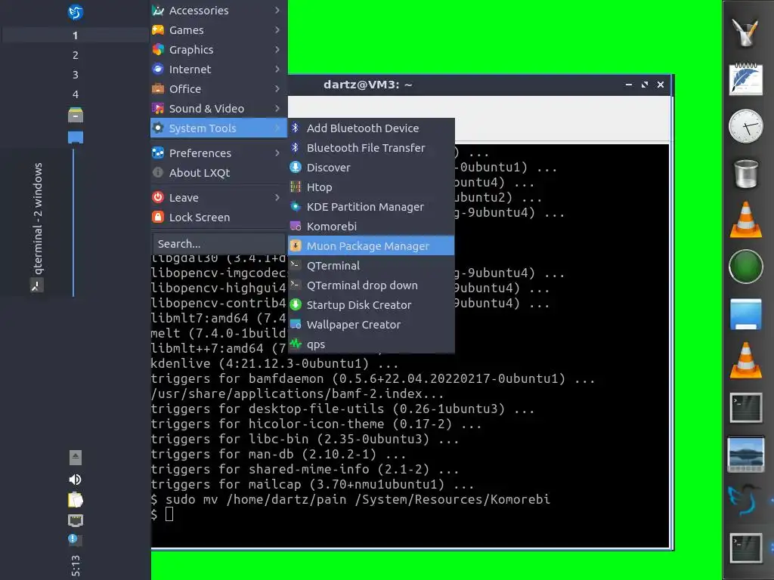
Task: Open Bluetooth File Transfer
Action: pyautogui.click(x=370, y=148)
